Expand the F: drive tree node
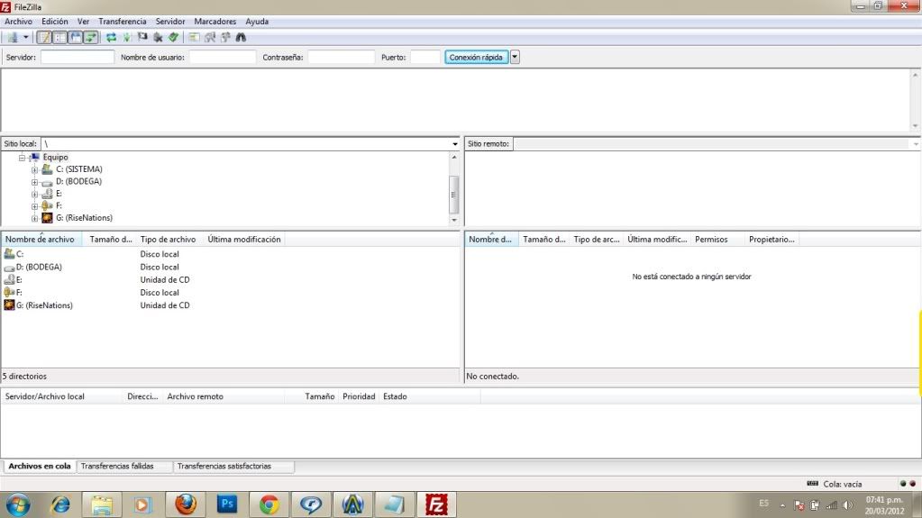This screenshot has height=518, width=922. coord(34,206)
